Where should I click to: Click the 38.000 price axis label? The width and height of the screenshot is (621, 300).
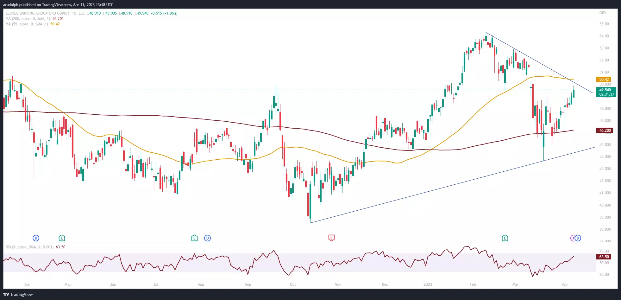(x=605, y=229)
